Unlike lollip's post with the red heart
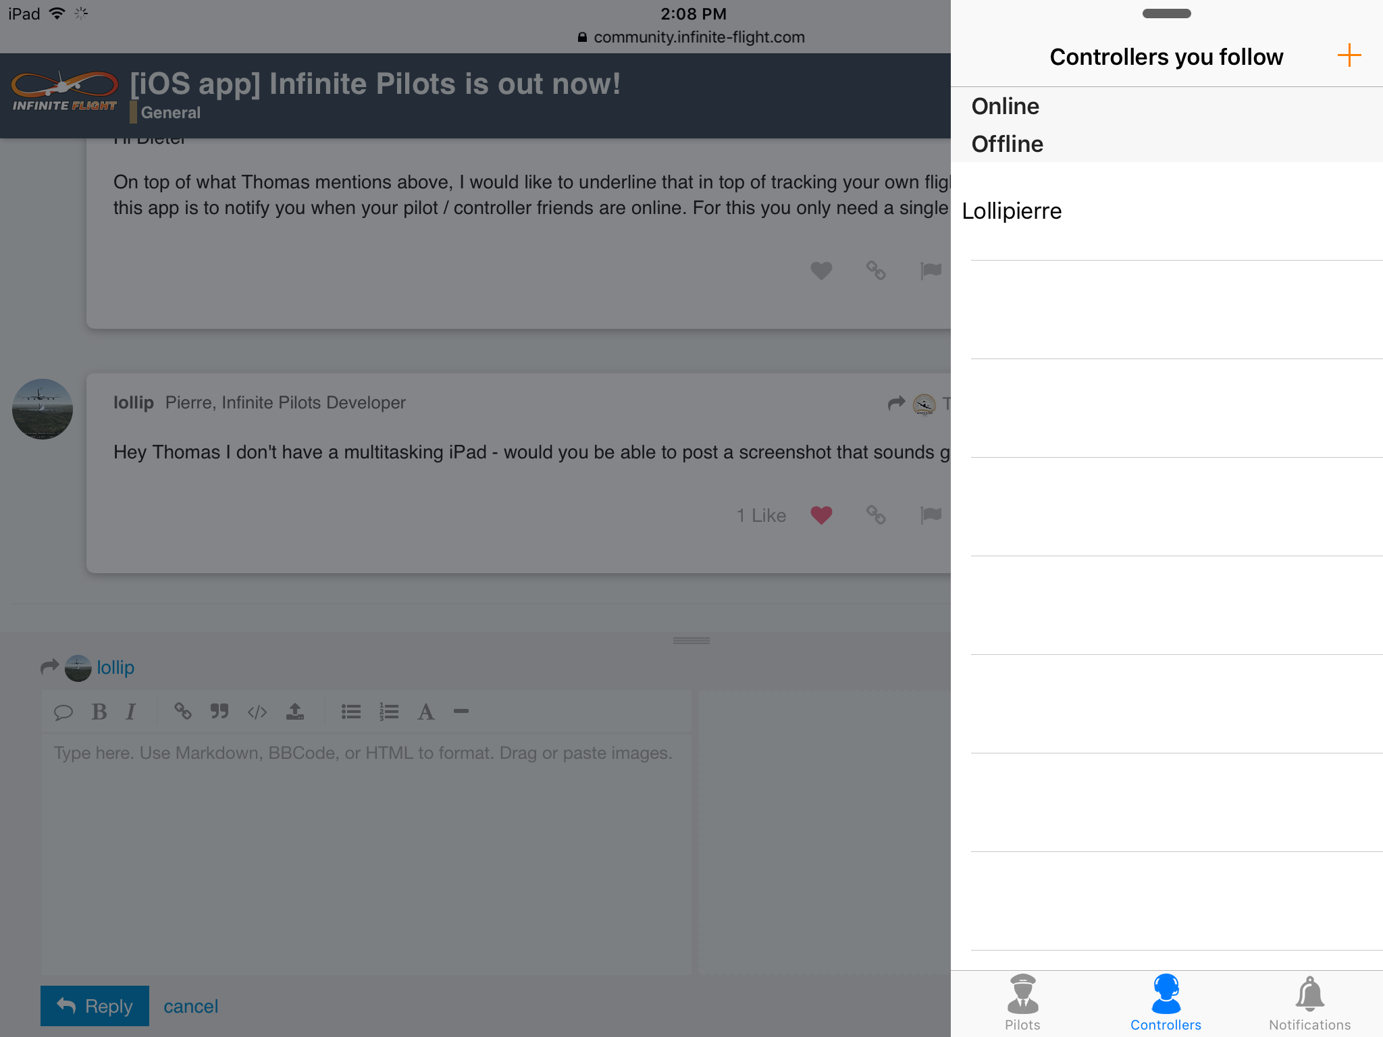The height and width of the screenshot is (1037, 1383). [x=821, y=515]
